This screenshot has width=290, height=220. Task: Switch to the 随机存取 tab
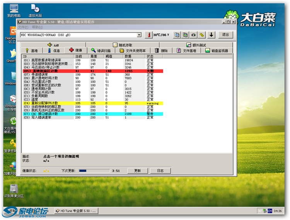123,45
